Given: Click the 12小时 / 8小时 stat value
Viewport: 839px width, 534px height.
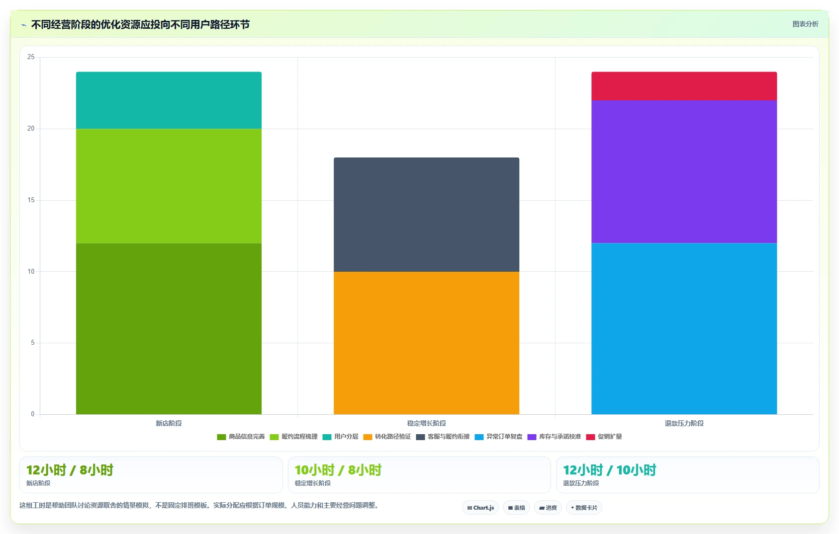Looking at the screenshot, I should coord(70,470).
